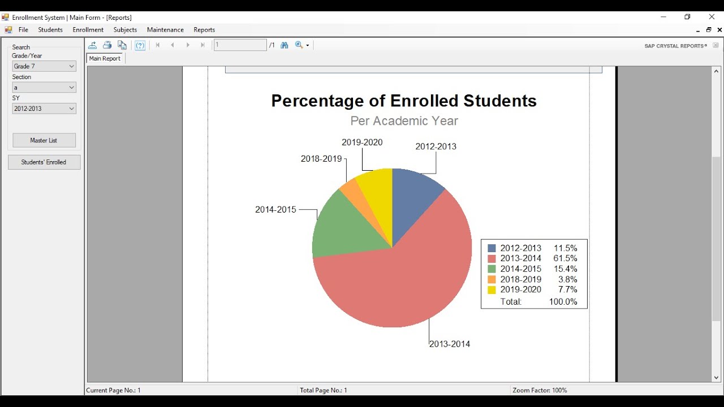Open the Subjects menu

(125, 30)
